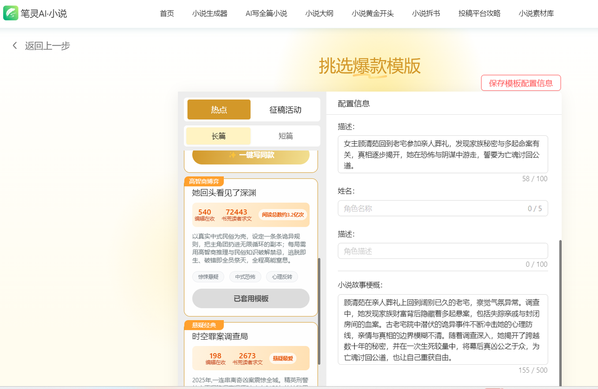
Task: Click the 高智商博弈 orange tag
Action: tap(204, 181)
